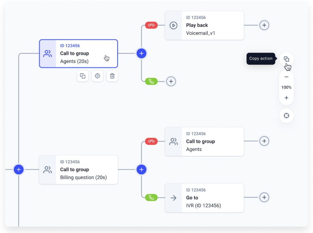The width and height of the screenshot is (313, 233).
Task: Click the target icon below the selected node
Action: 98,76
